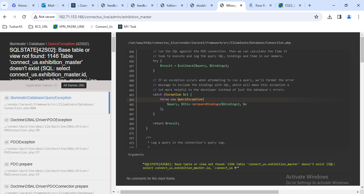The image size is (364, 194).
Task: Select frame 65 PDO prepare
Action: pos(55,169)
